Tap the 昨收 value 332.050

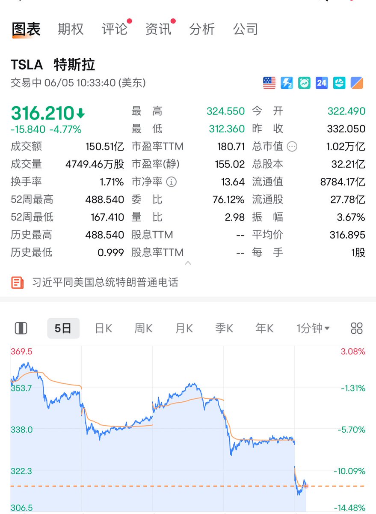coord(346,129)
